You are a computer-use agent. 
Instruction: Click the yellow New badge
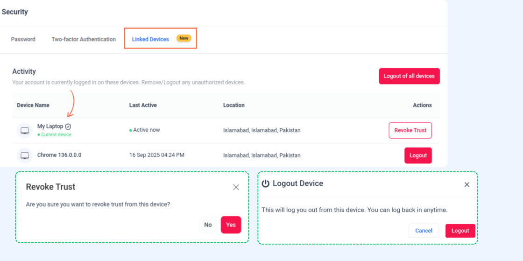pos(184,38)
